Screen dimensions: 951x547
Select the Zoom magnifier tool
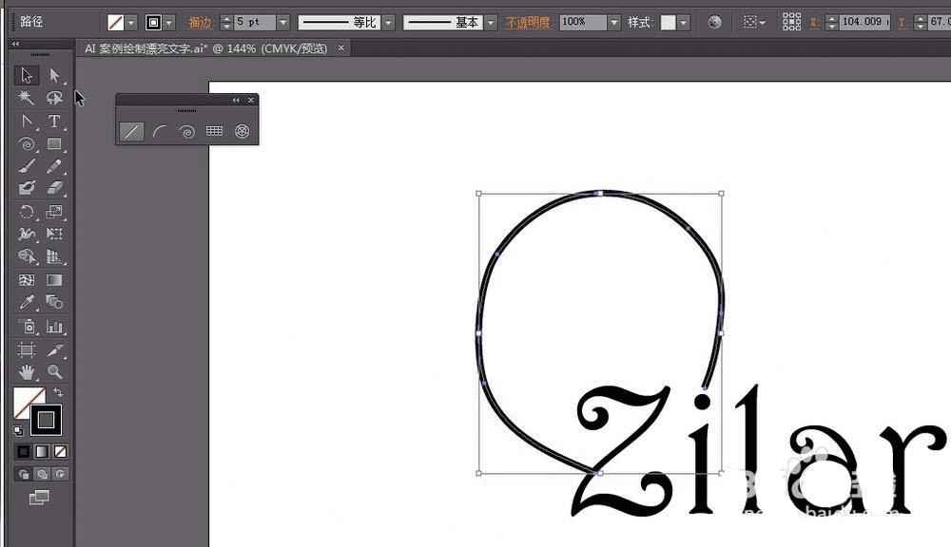coord(54,371)
